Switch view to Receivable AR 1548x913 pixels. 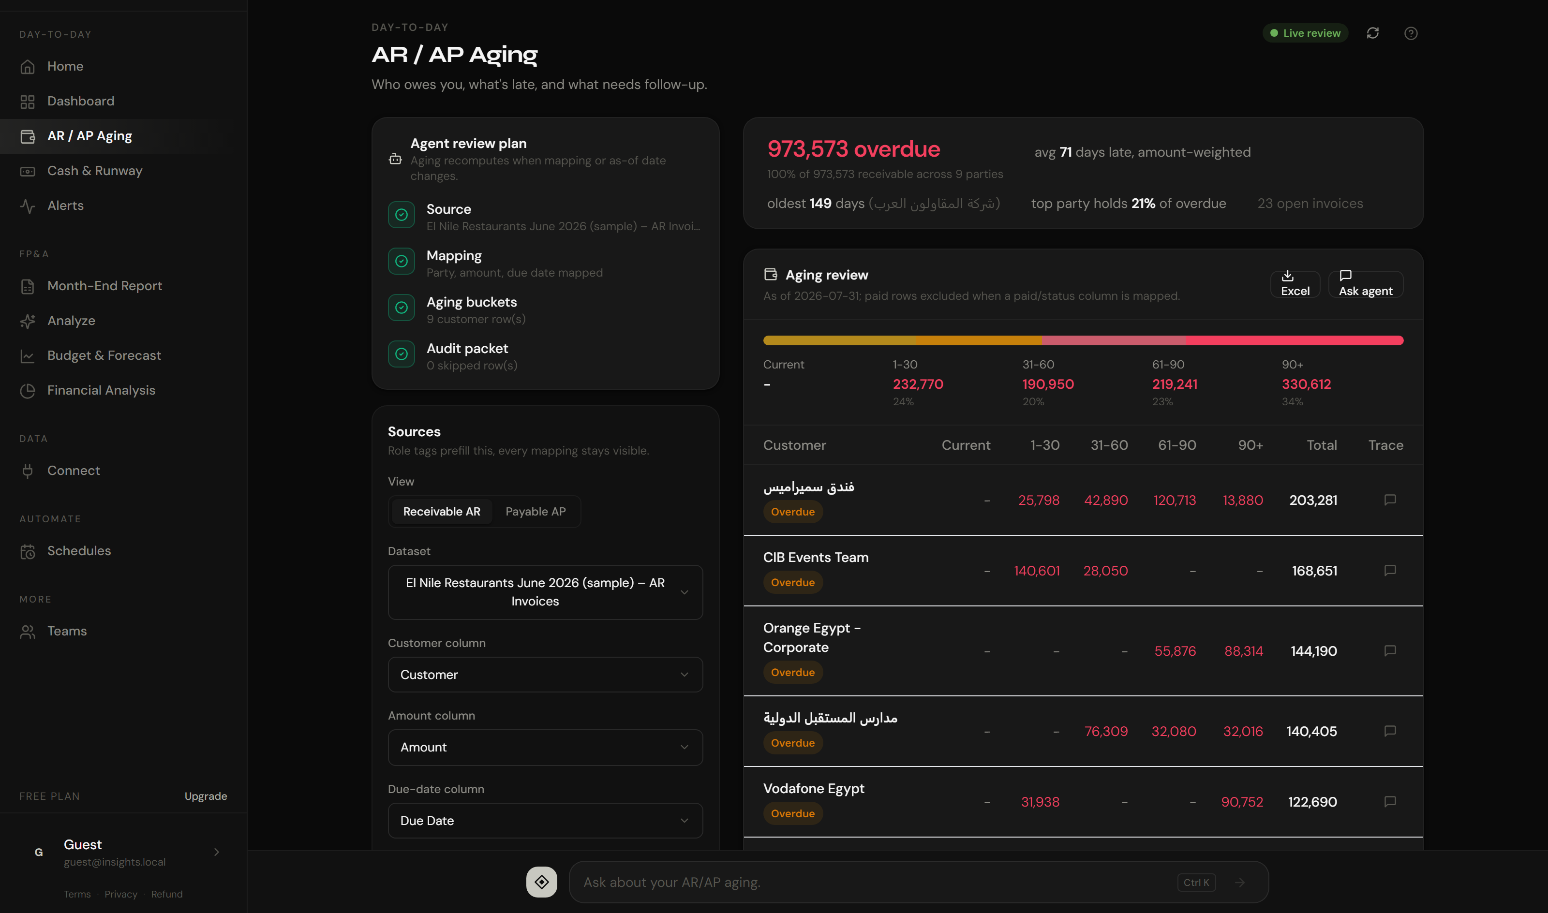pyautogui.click(x=442, y=511)
